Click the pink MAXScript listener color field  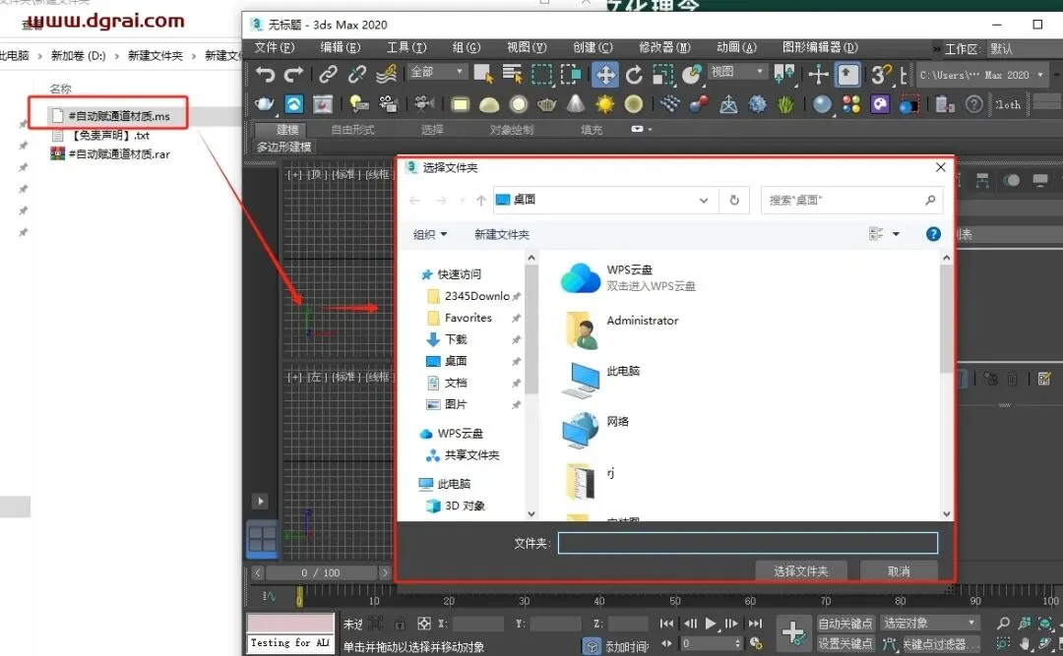pos(290,624)
